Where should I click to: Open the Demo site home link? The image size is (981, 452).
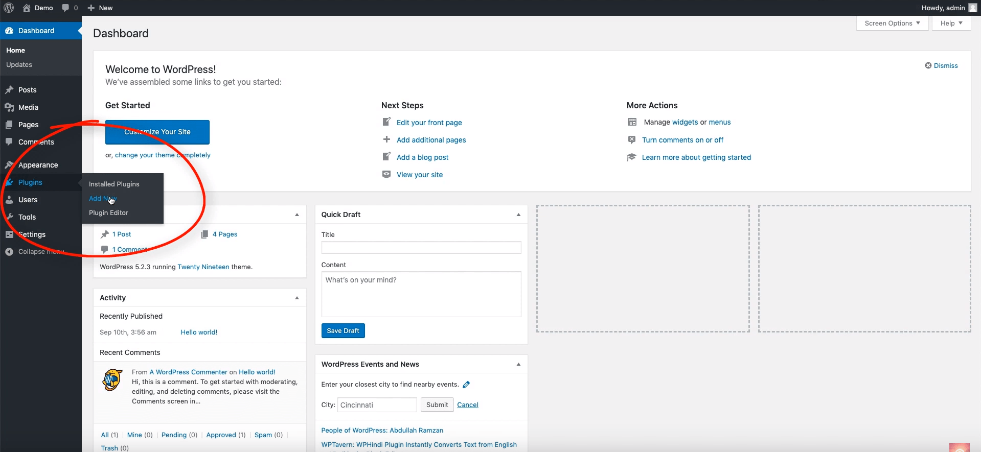[x=38, y=8]
